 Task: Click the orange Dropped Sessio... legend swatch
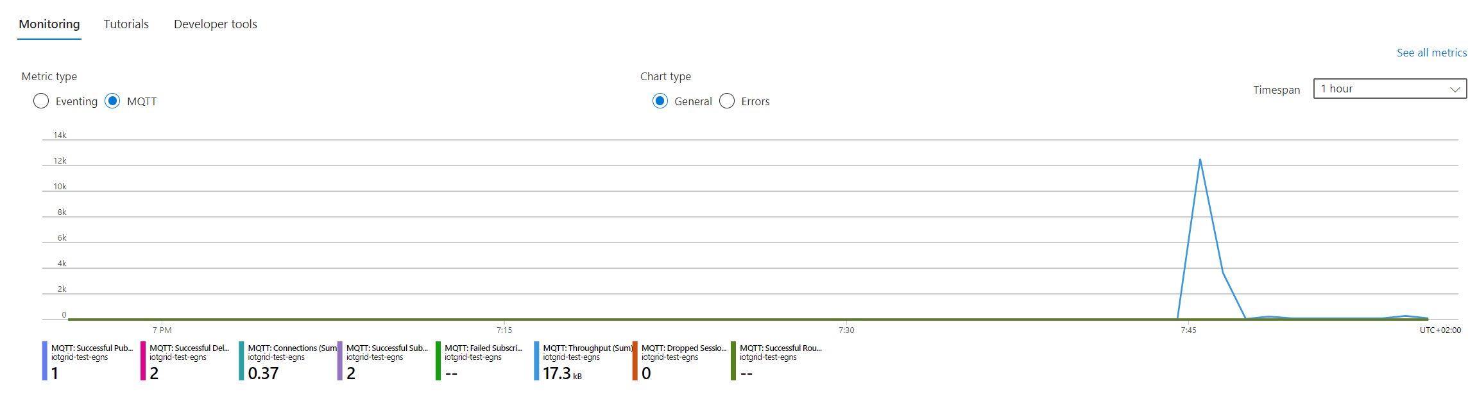point(635,361)
